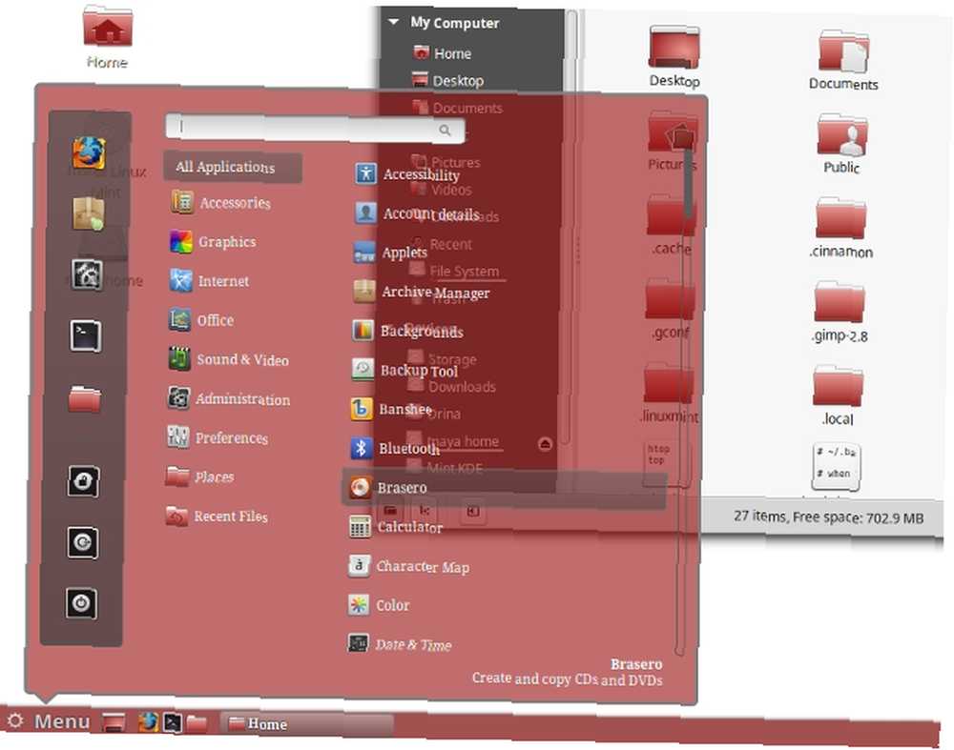Image resolution: width=954 pixels, height=750 pixels.
Task: Select the Internet category
Action: coord(209,280)
